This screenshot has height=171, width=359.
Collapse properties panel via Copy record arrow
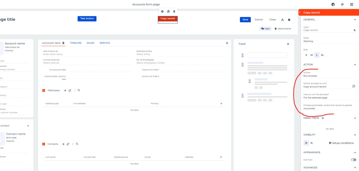[300, 13]
